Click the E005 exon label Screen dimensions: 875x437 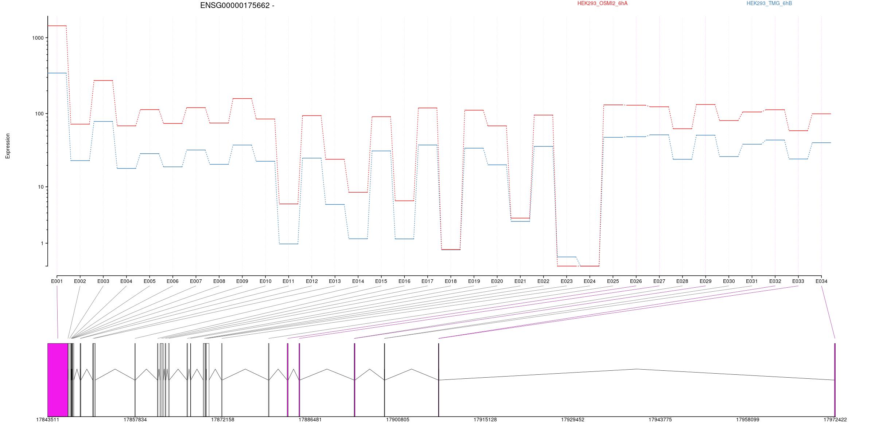[149, 281]
